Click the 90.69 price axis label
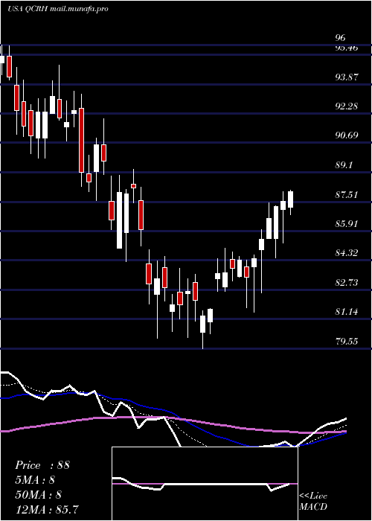The width and height of the screenshot is (372, 521). pos(347,135)
